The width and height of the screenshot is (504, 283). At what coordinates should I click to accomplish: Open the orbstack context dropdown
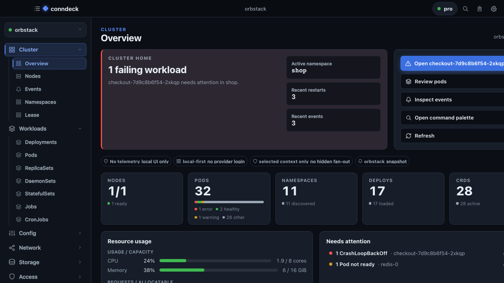point(45,30)
